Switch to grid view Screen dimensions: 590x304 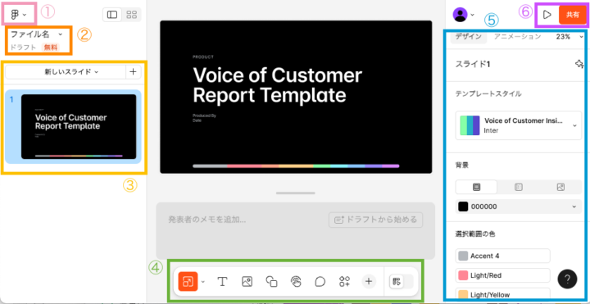click(131, 15)
